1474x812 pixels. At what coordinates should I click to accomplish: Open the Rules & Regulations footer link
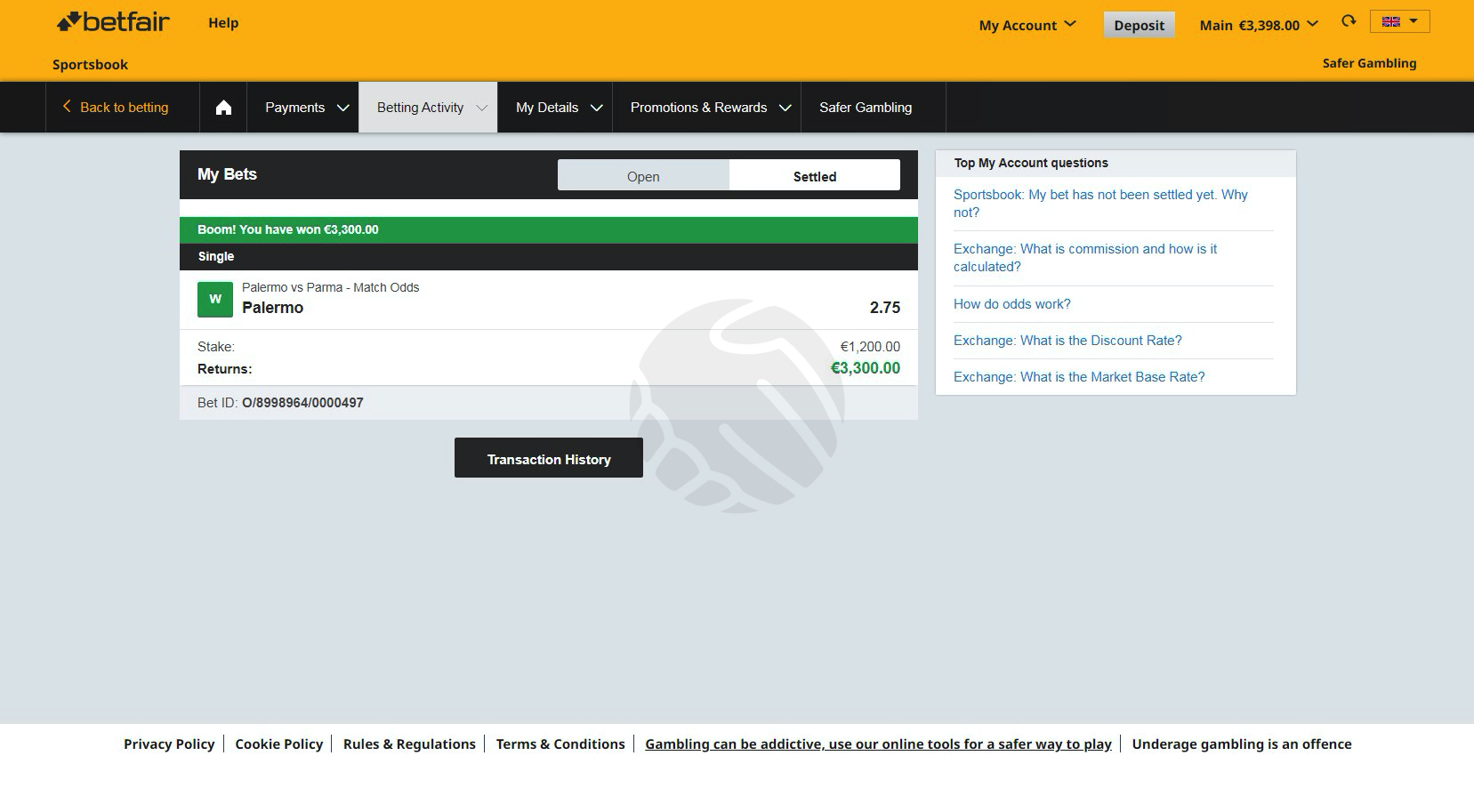(409, 744)
